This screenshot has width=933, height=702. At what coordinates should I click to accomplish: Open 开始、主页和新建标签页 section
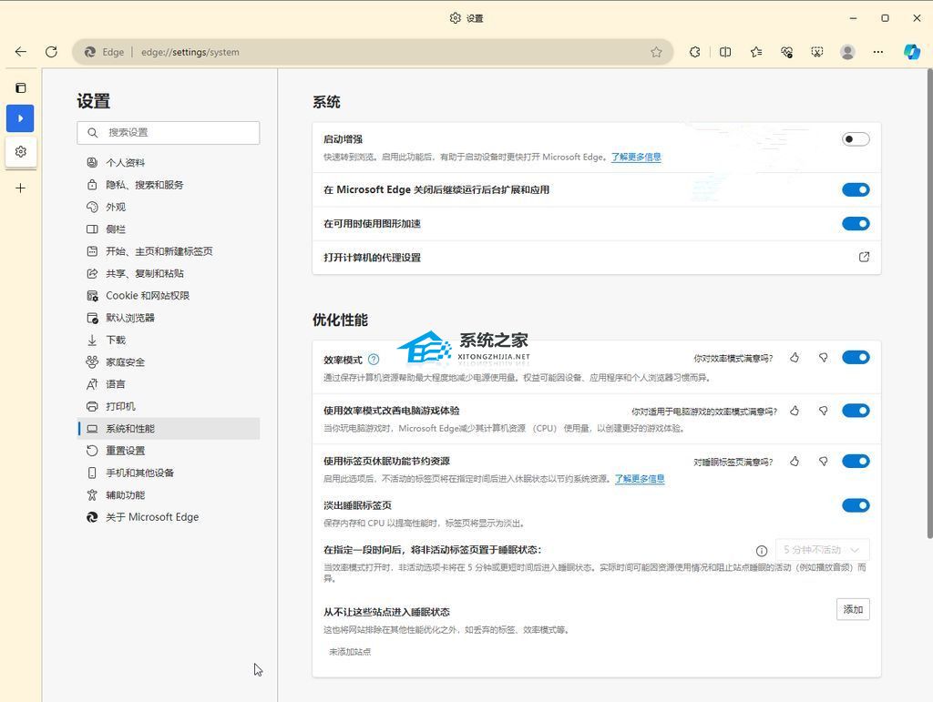(x=169, y=251)
